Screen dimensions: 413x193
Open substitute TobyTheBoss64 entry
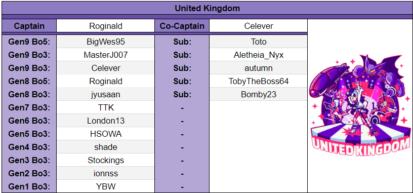pyautogui.click(x=259, y=81)
